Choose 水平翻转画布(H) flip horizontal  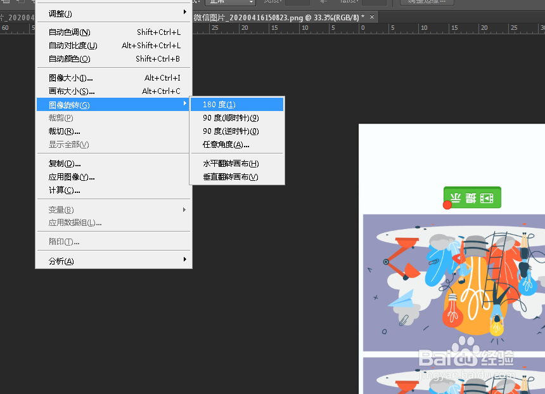click(x=237, y=164)
